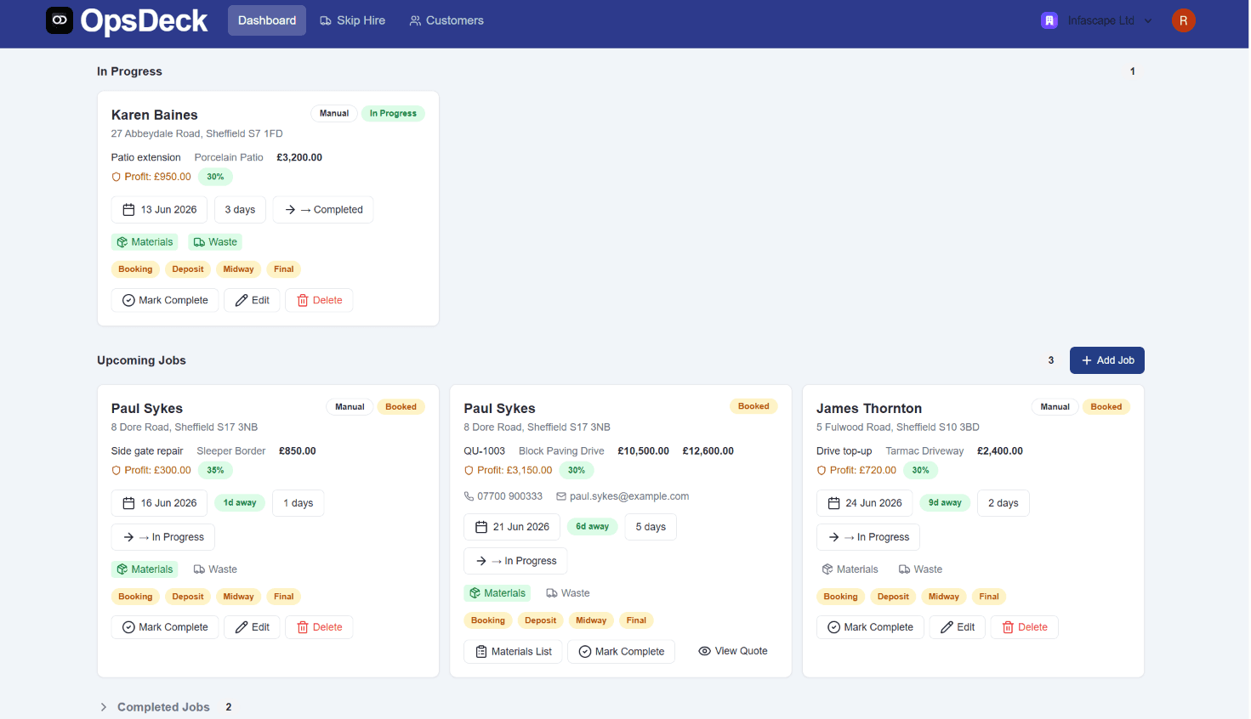Click 3 days duration on Karen Baines

240,210
